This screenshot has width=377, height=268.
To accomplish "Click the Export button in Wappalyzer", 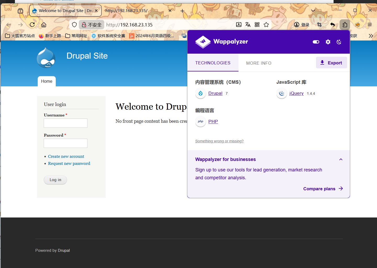I will point(331,63).
